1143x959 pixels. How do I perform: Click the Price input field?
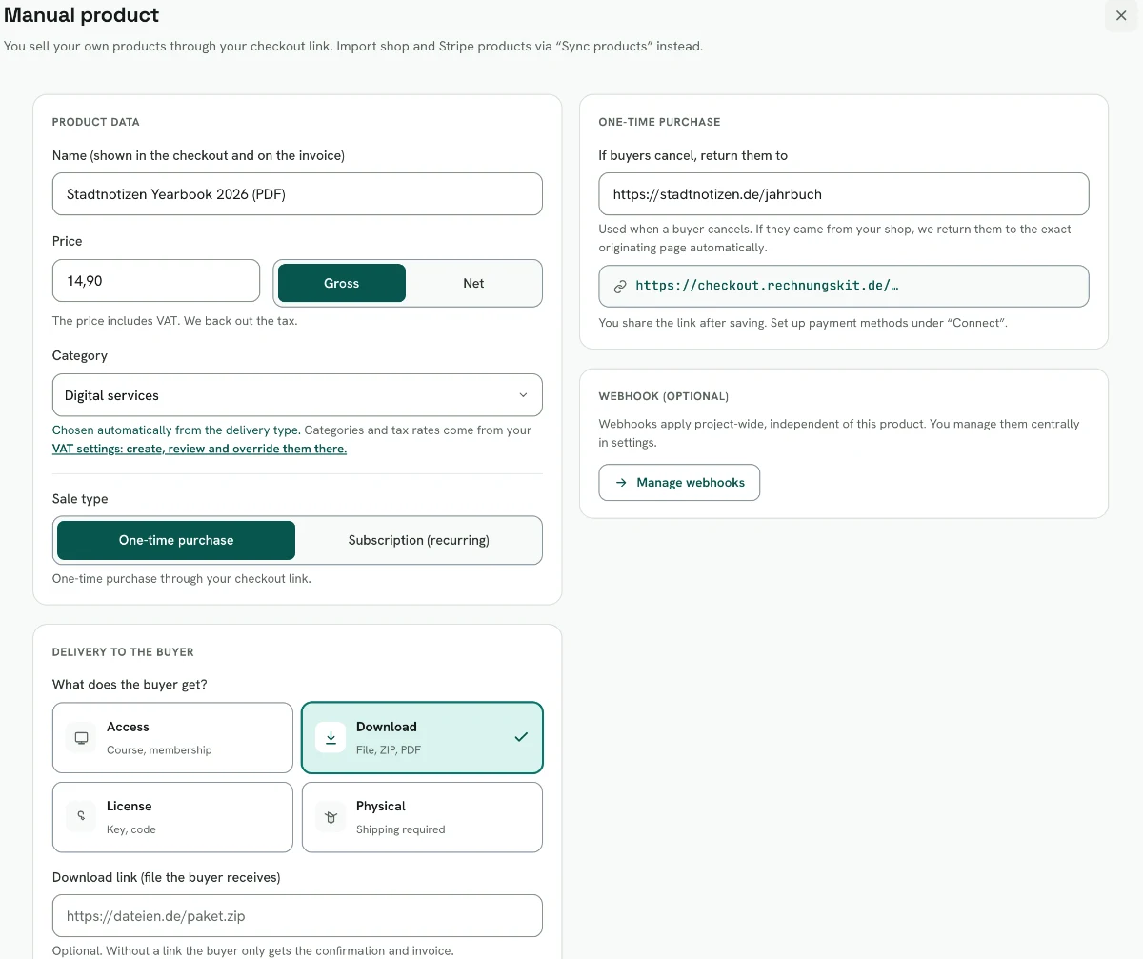point(156,281)
